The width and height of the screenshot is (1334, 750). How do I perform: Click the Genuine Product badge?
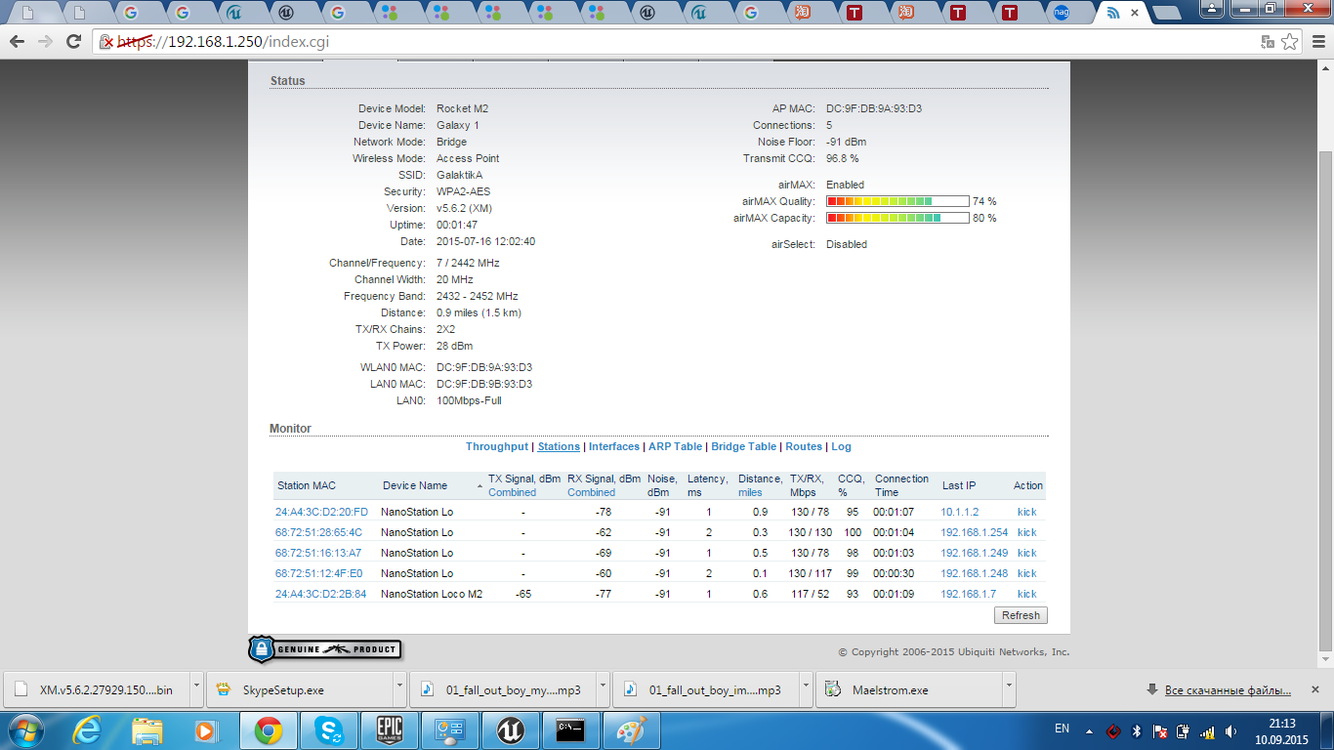click(325, 649)
